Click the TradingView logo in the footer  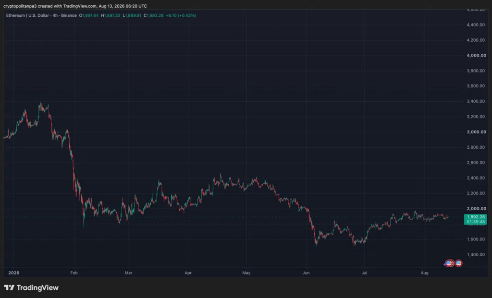point(31,287)
